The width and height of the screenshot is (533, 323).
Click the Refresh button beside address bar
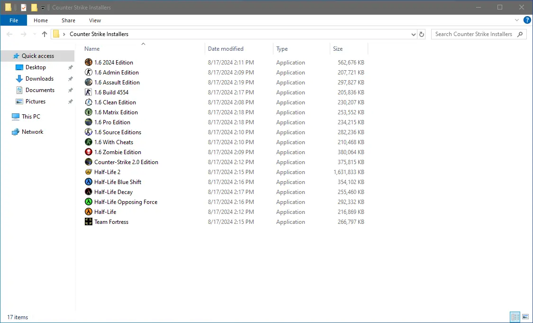pyautogui.click(x=422, y=34)
